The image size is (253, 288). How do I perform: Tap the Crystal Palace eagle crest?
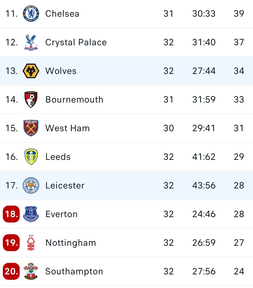pyautogui.click(x=31, y=42)
